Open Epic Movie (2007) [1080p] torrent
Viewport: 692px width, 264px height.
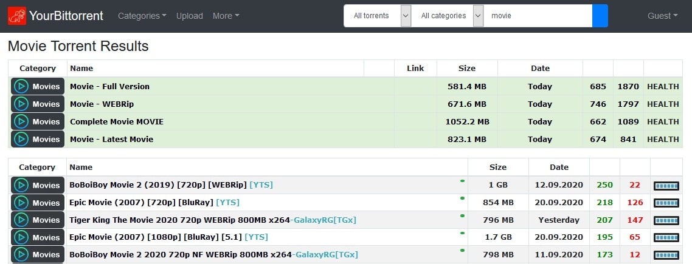point(168,237)
